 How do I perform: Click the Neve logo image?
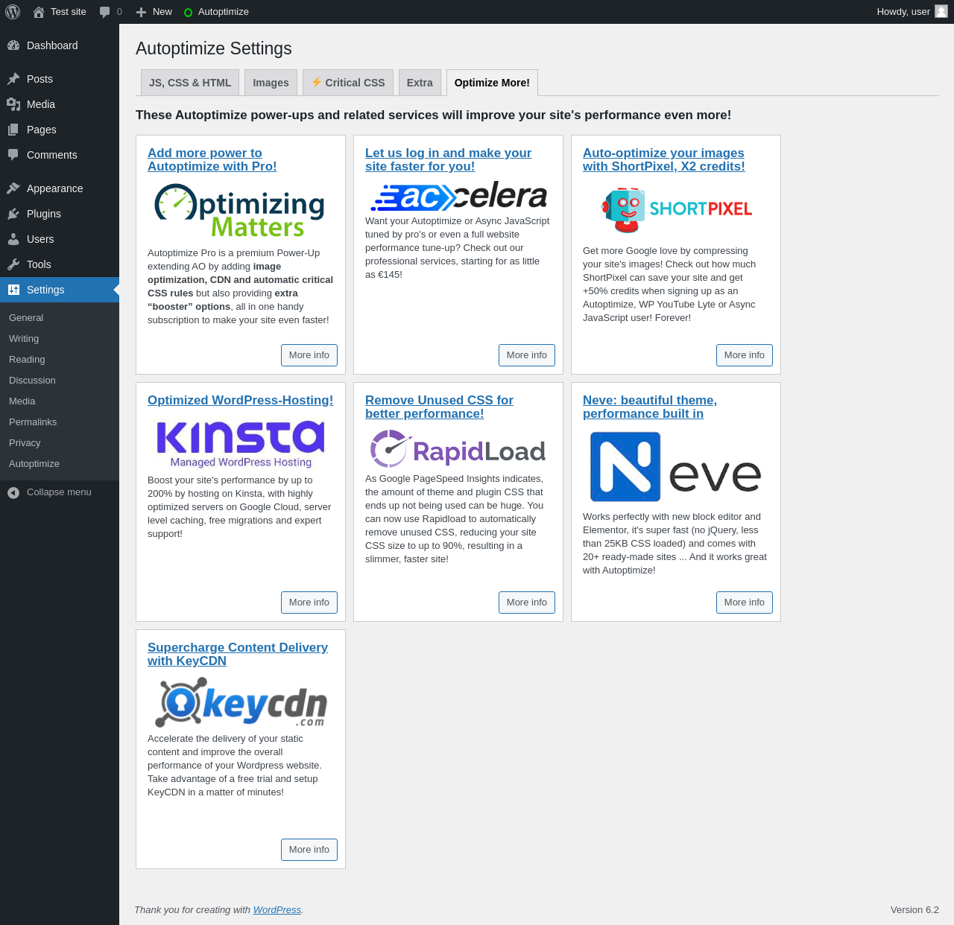[676, 467]
